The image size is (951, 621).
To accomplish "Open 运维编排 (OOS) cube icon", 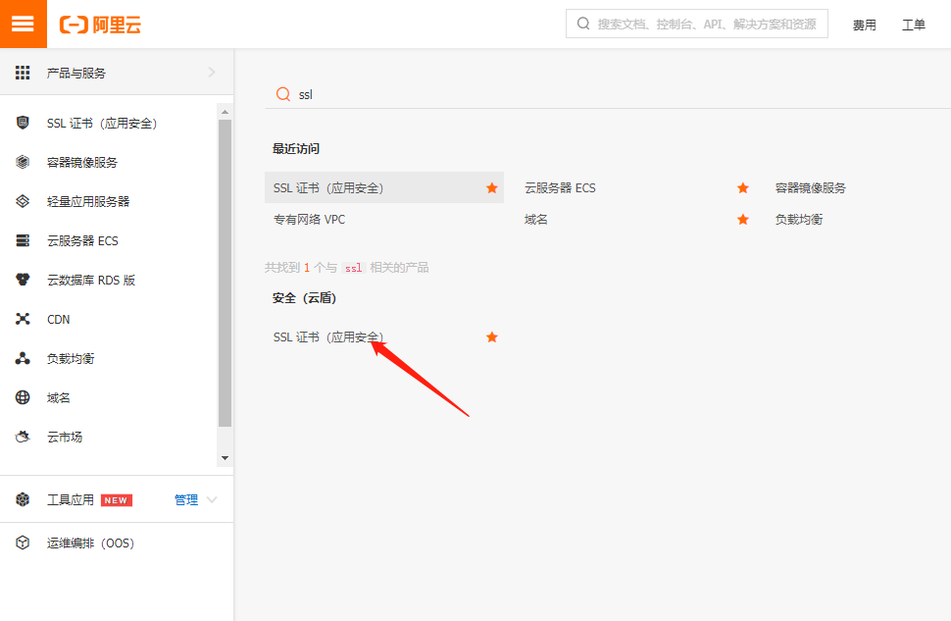I will pos(23,543).
